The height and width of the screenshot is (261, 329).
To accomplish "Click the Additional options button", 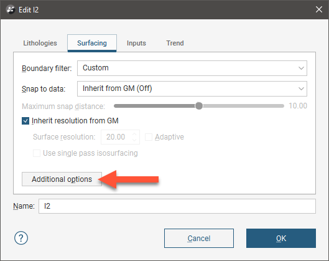I will 62,179.
